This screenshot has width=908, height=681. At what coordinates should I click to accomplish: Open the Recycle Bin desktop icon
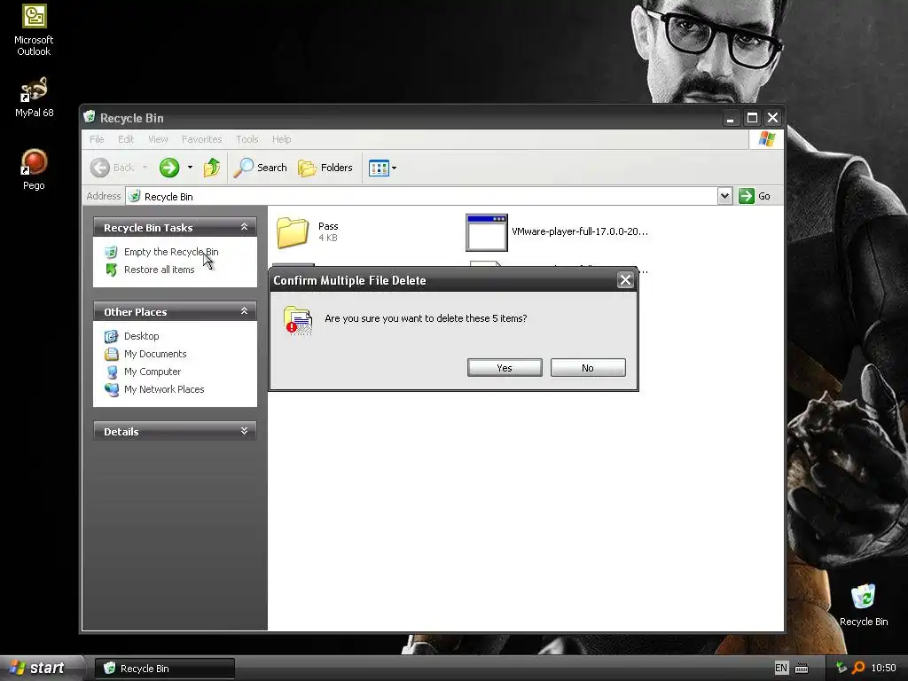point(863,605)
